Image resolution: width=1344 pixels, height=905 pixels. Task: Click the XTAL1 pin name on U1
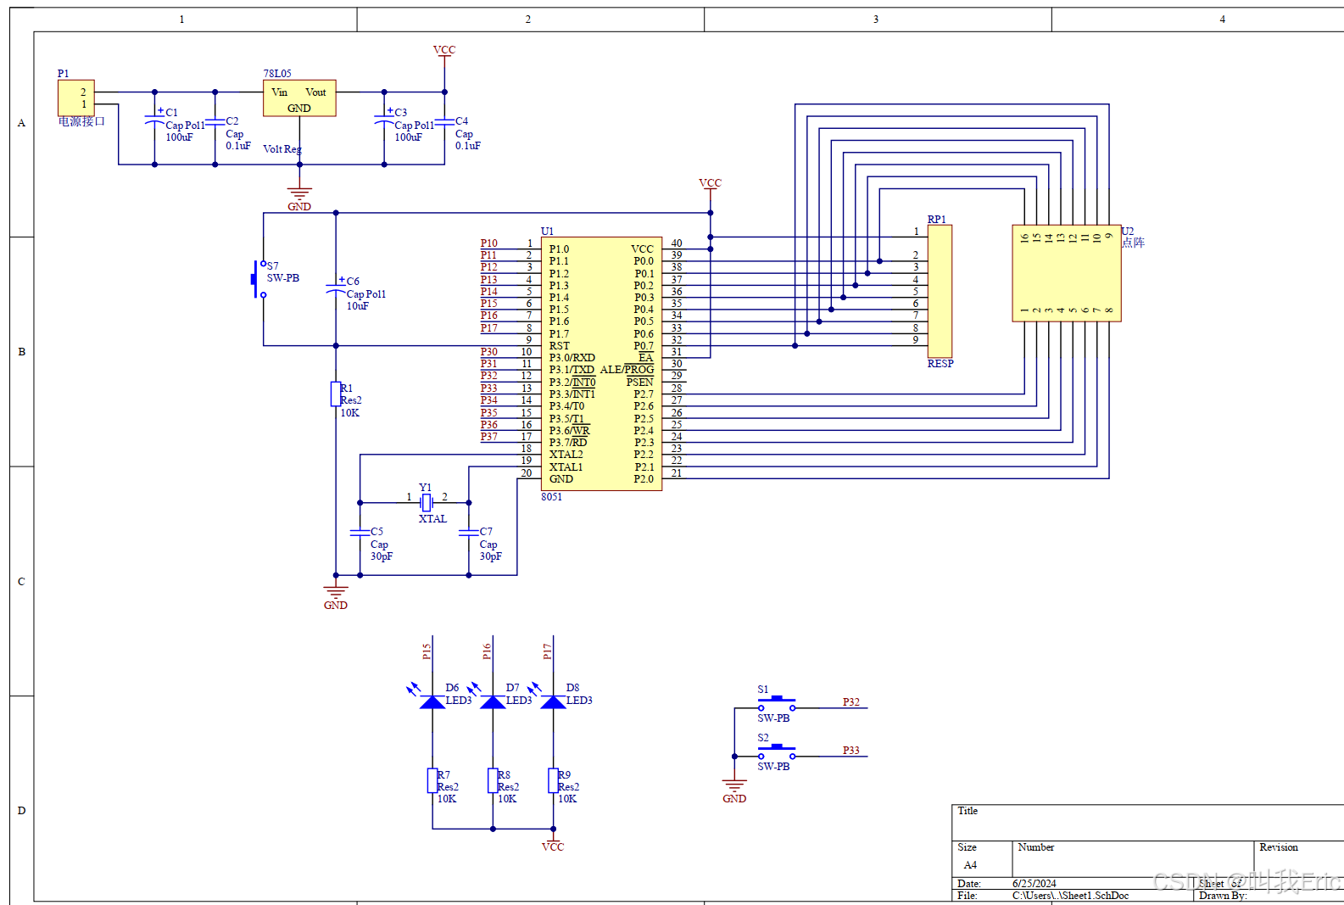coord(566,467)
